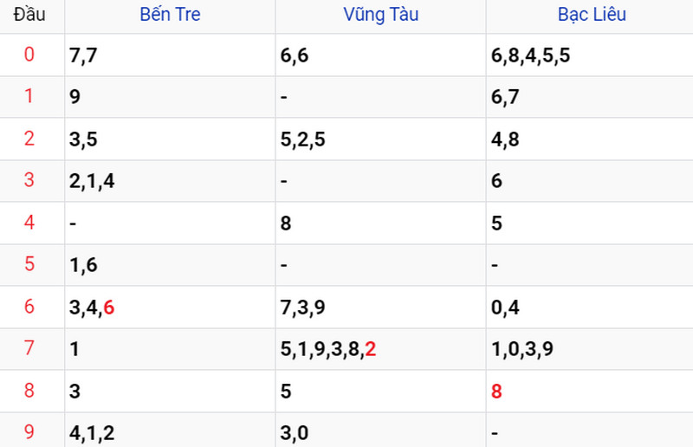Screen dimensions: 693x447
Task: Select row header 0 in Đầu column
Action: 29,55
